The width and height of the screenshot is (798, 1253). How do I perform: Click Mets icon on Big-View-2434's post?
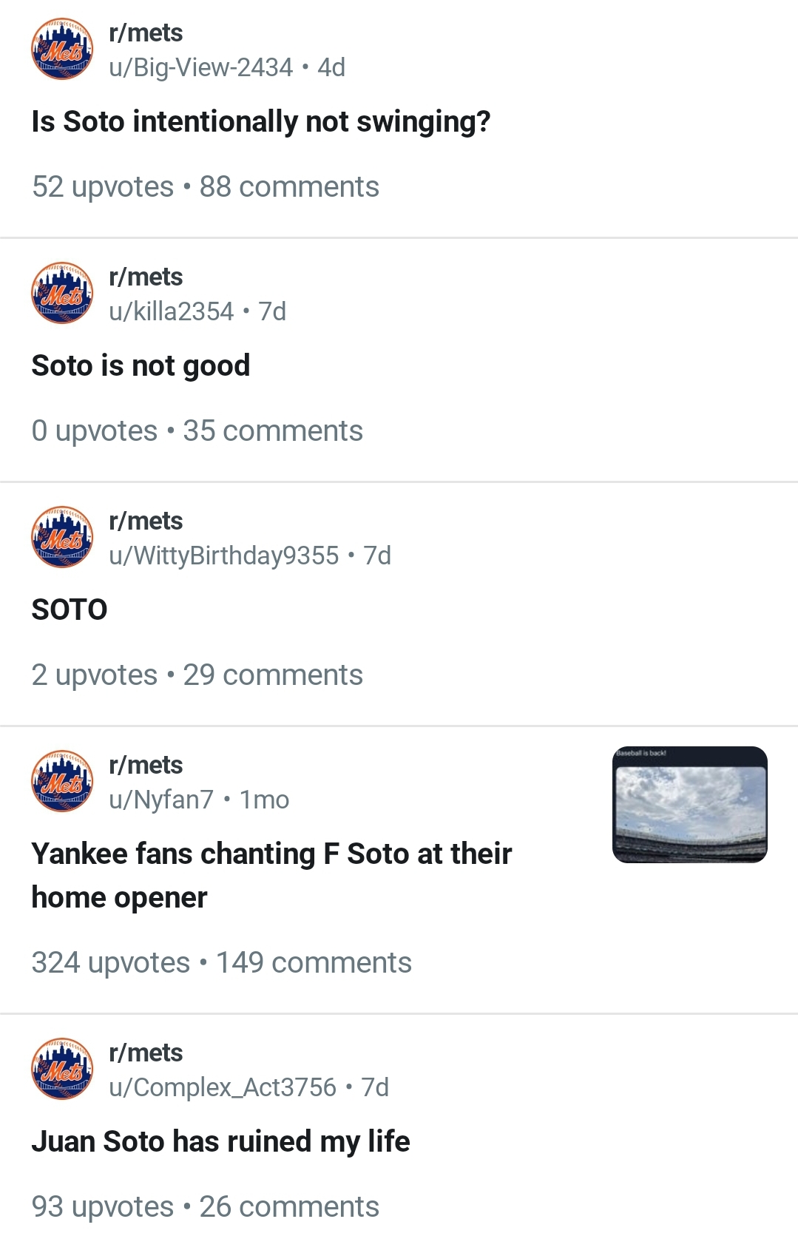click(62, 49)
